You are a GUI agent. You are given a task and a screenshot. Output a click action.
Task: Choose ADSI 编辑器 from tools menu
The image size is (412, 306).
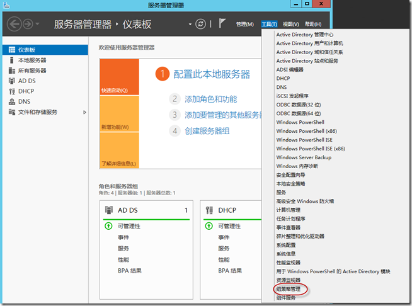pos(290,70)
